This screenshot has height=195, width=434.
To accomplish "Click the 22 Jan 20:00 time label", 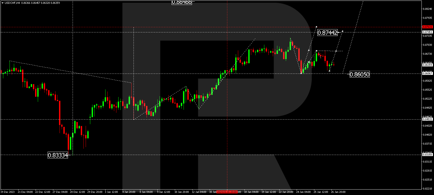I will (x=286, y=192).
